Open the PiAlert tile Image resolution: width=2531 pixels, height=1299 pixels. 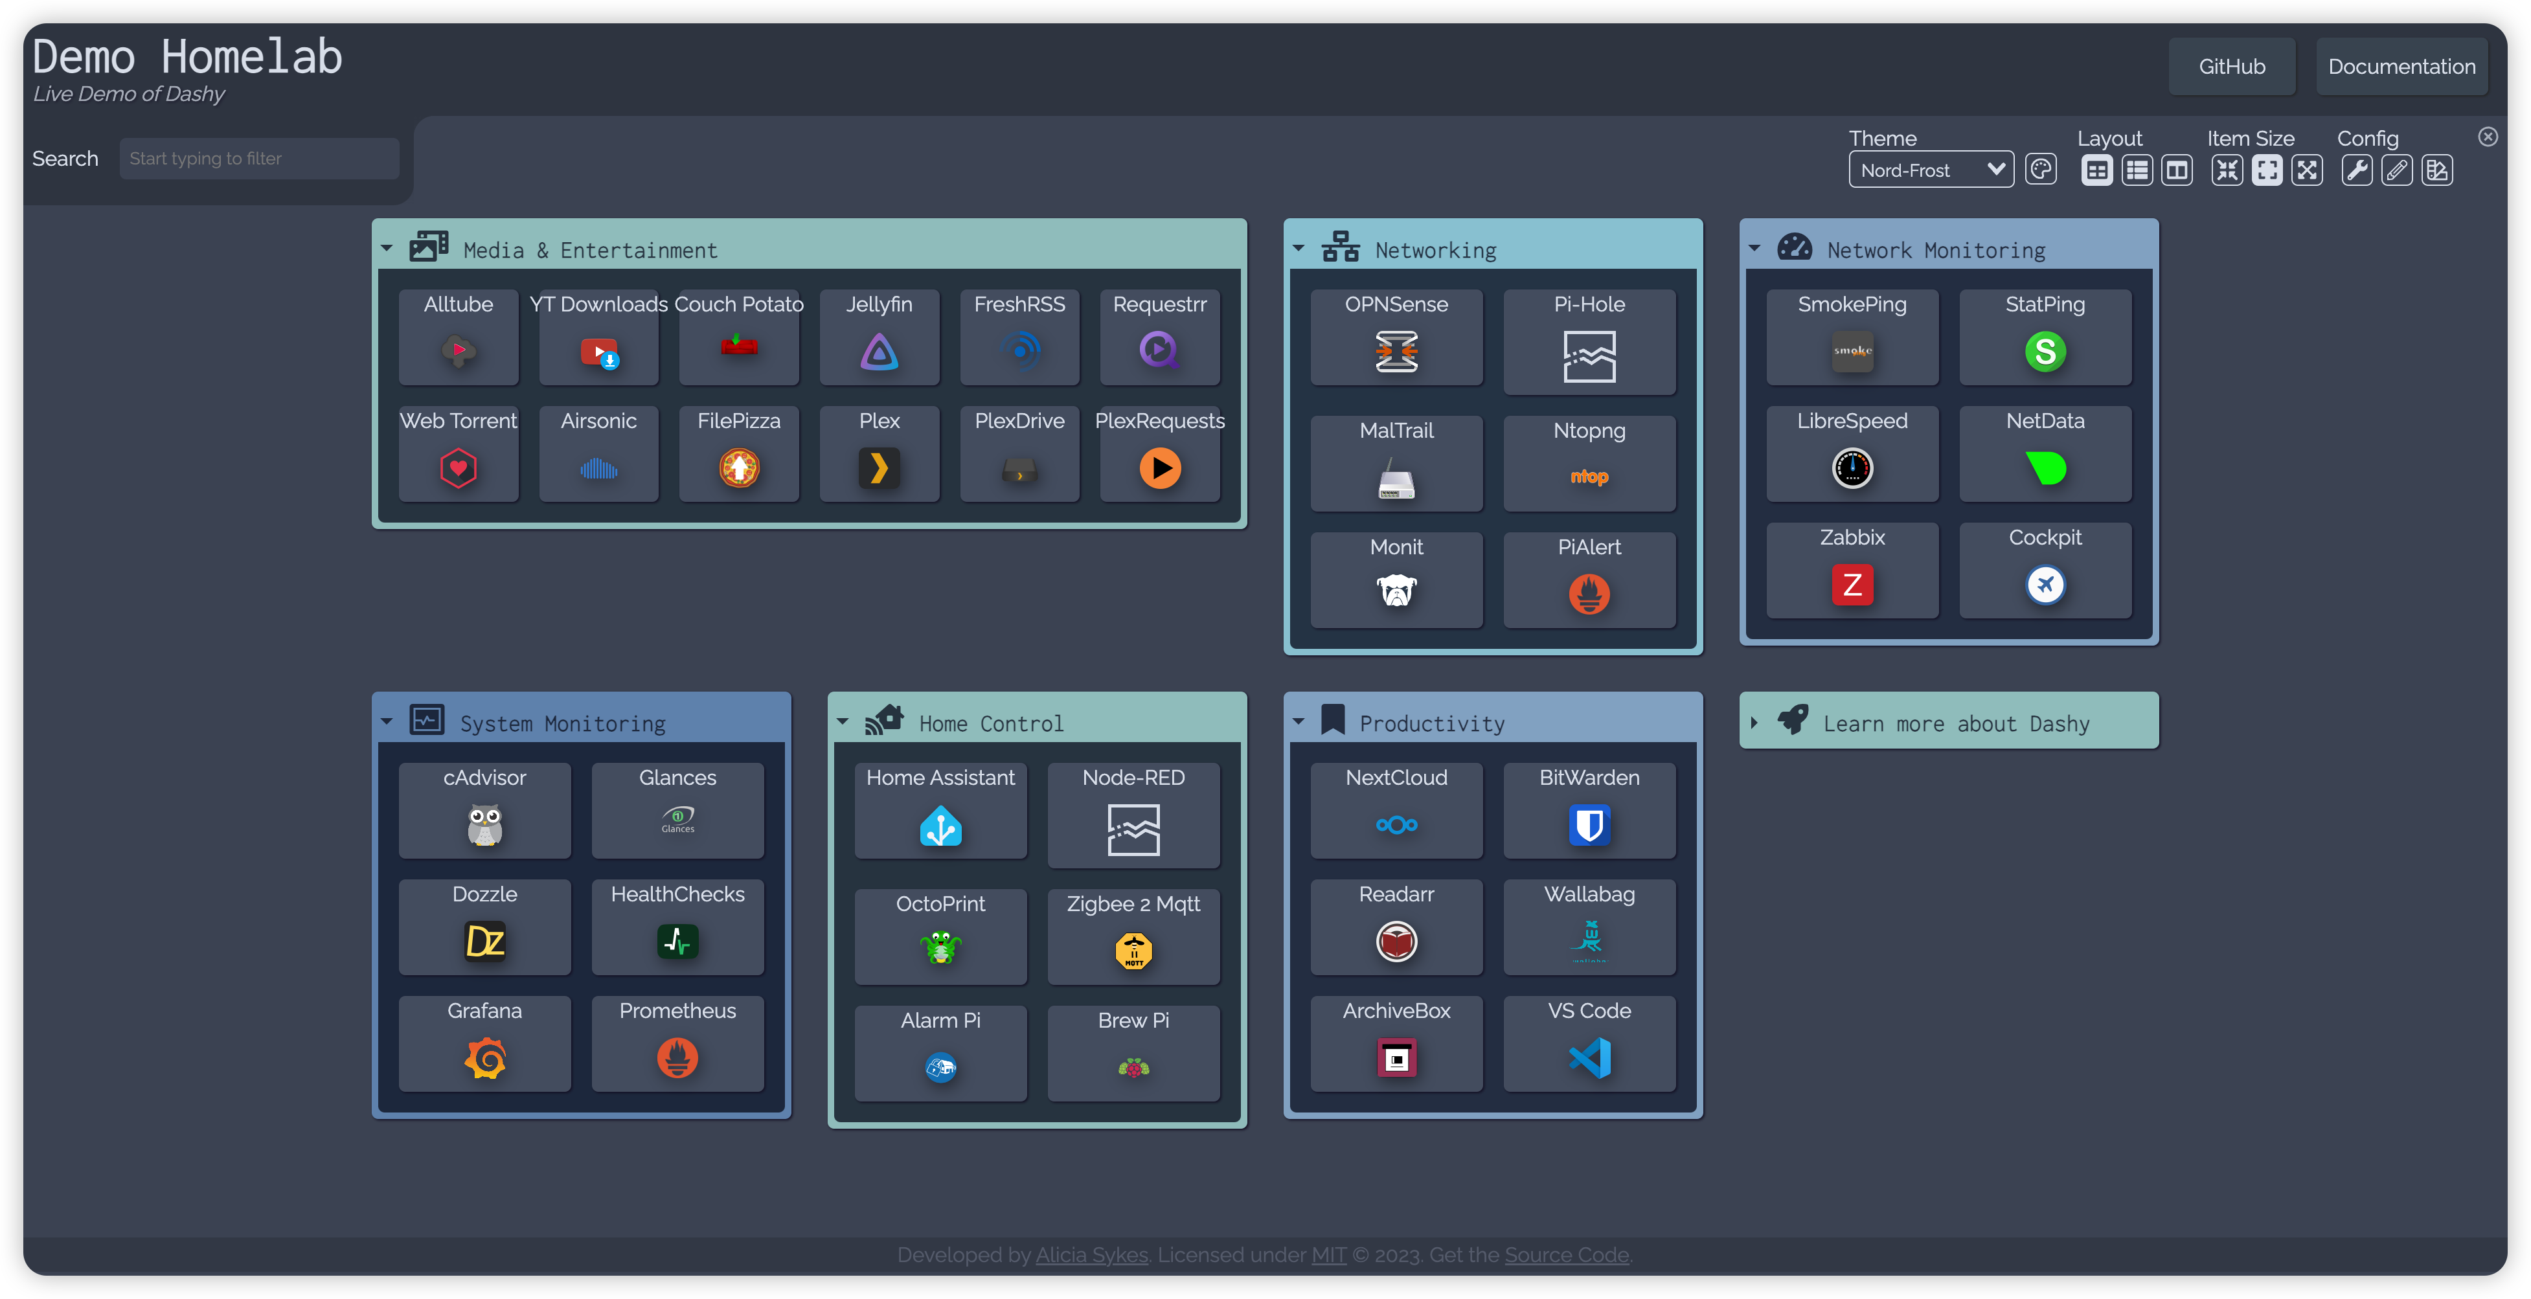1589,580
